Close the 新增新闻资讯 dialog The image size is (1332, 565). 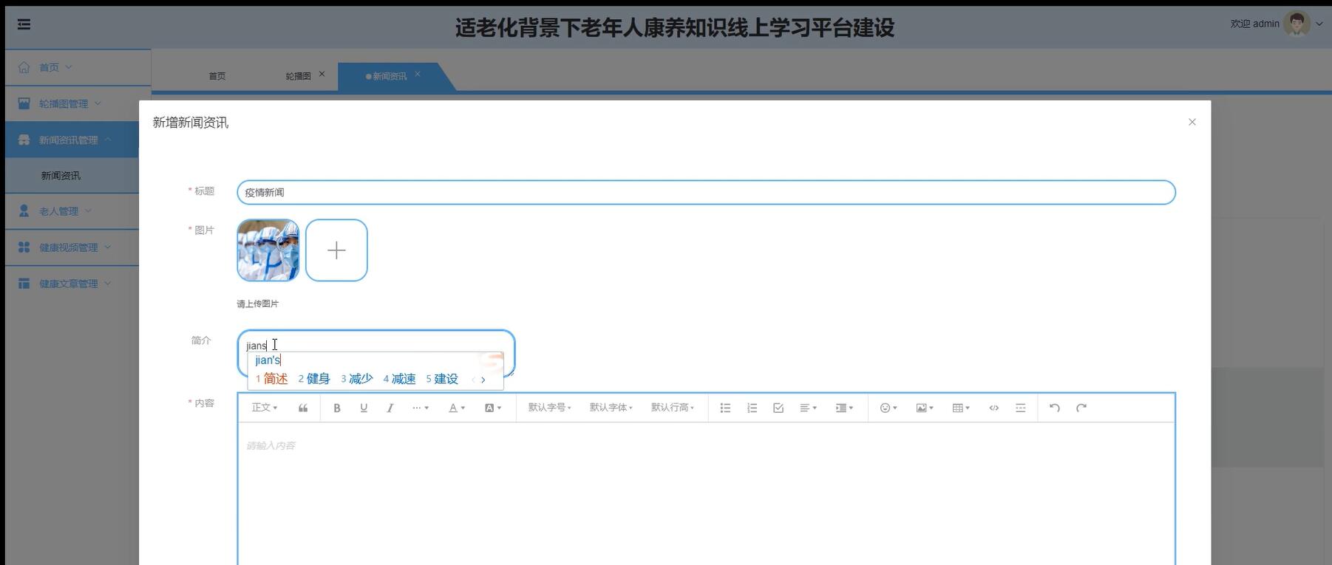[x=1192, y=122]
